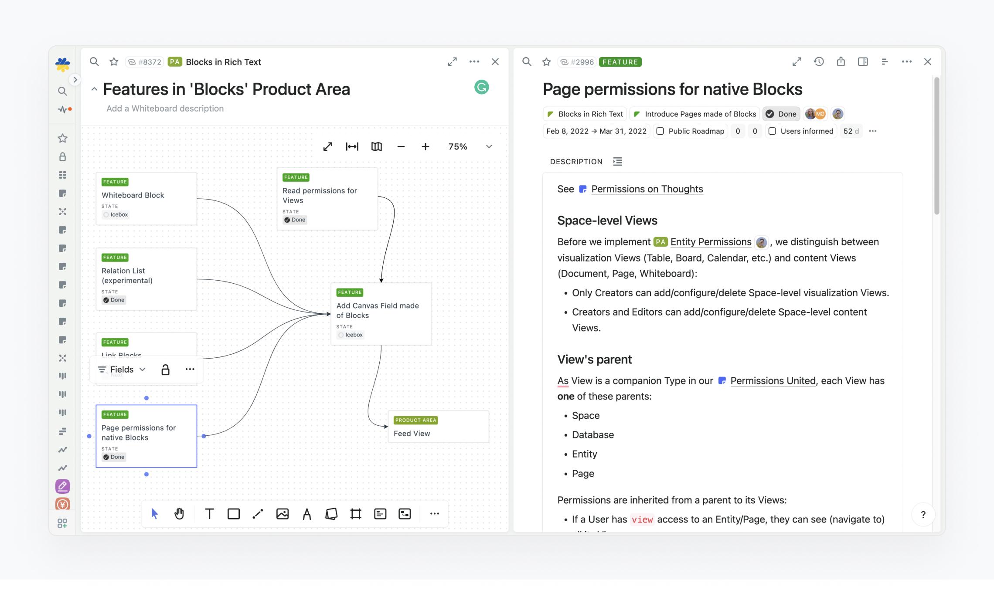Open the Done state menu on the feature
994x597 pixels.
(x=781, y=114)
